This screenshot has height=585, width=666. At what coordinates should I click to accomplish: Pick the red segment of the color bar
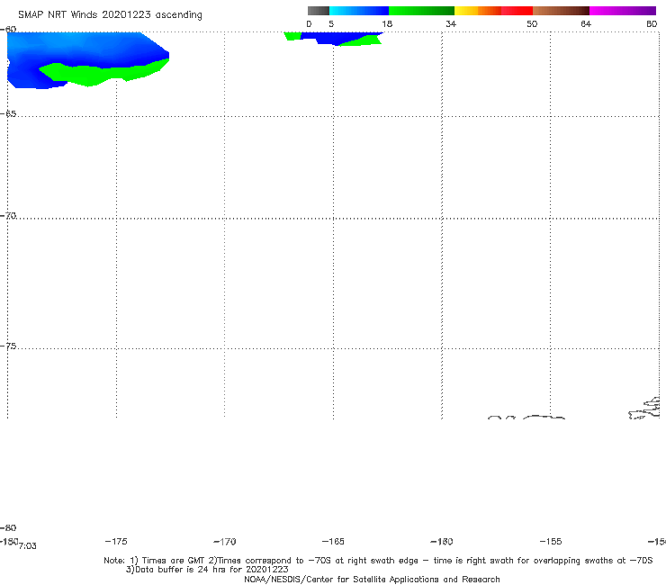click(517, 11)
